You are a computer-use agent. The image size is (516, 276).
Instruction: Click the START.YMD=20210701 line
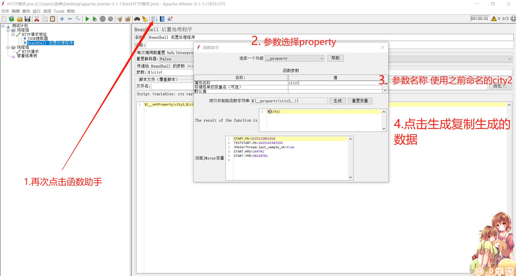click(x=251, y=156)
